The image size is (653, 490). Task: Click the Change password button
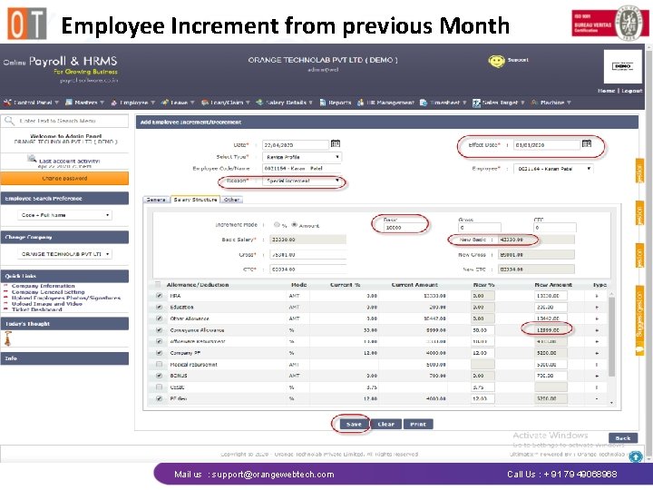coord(64,179)
